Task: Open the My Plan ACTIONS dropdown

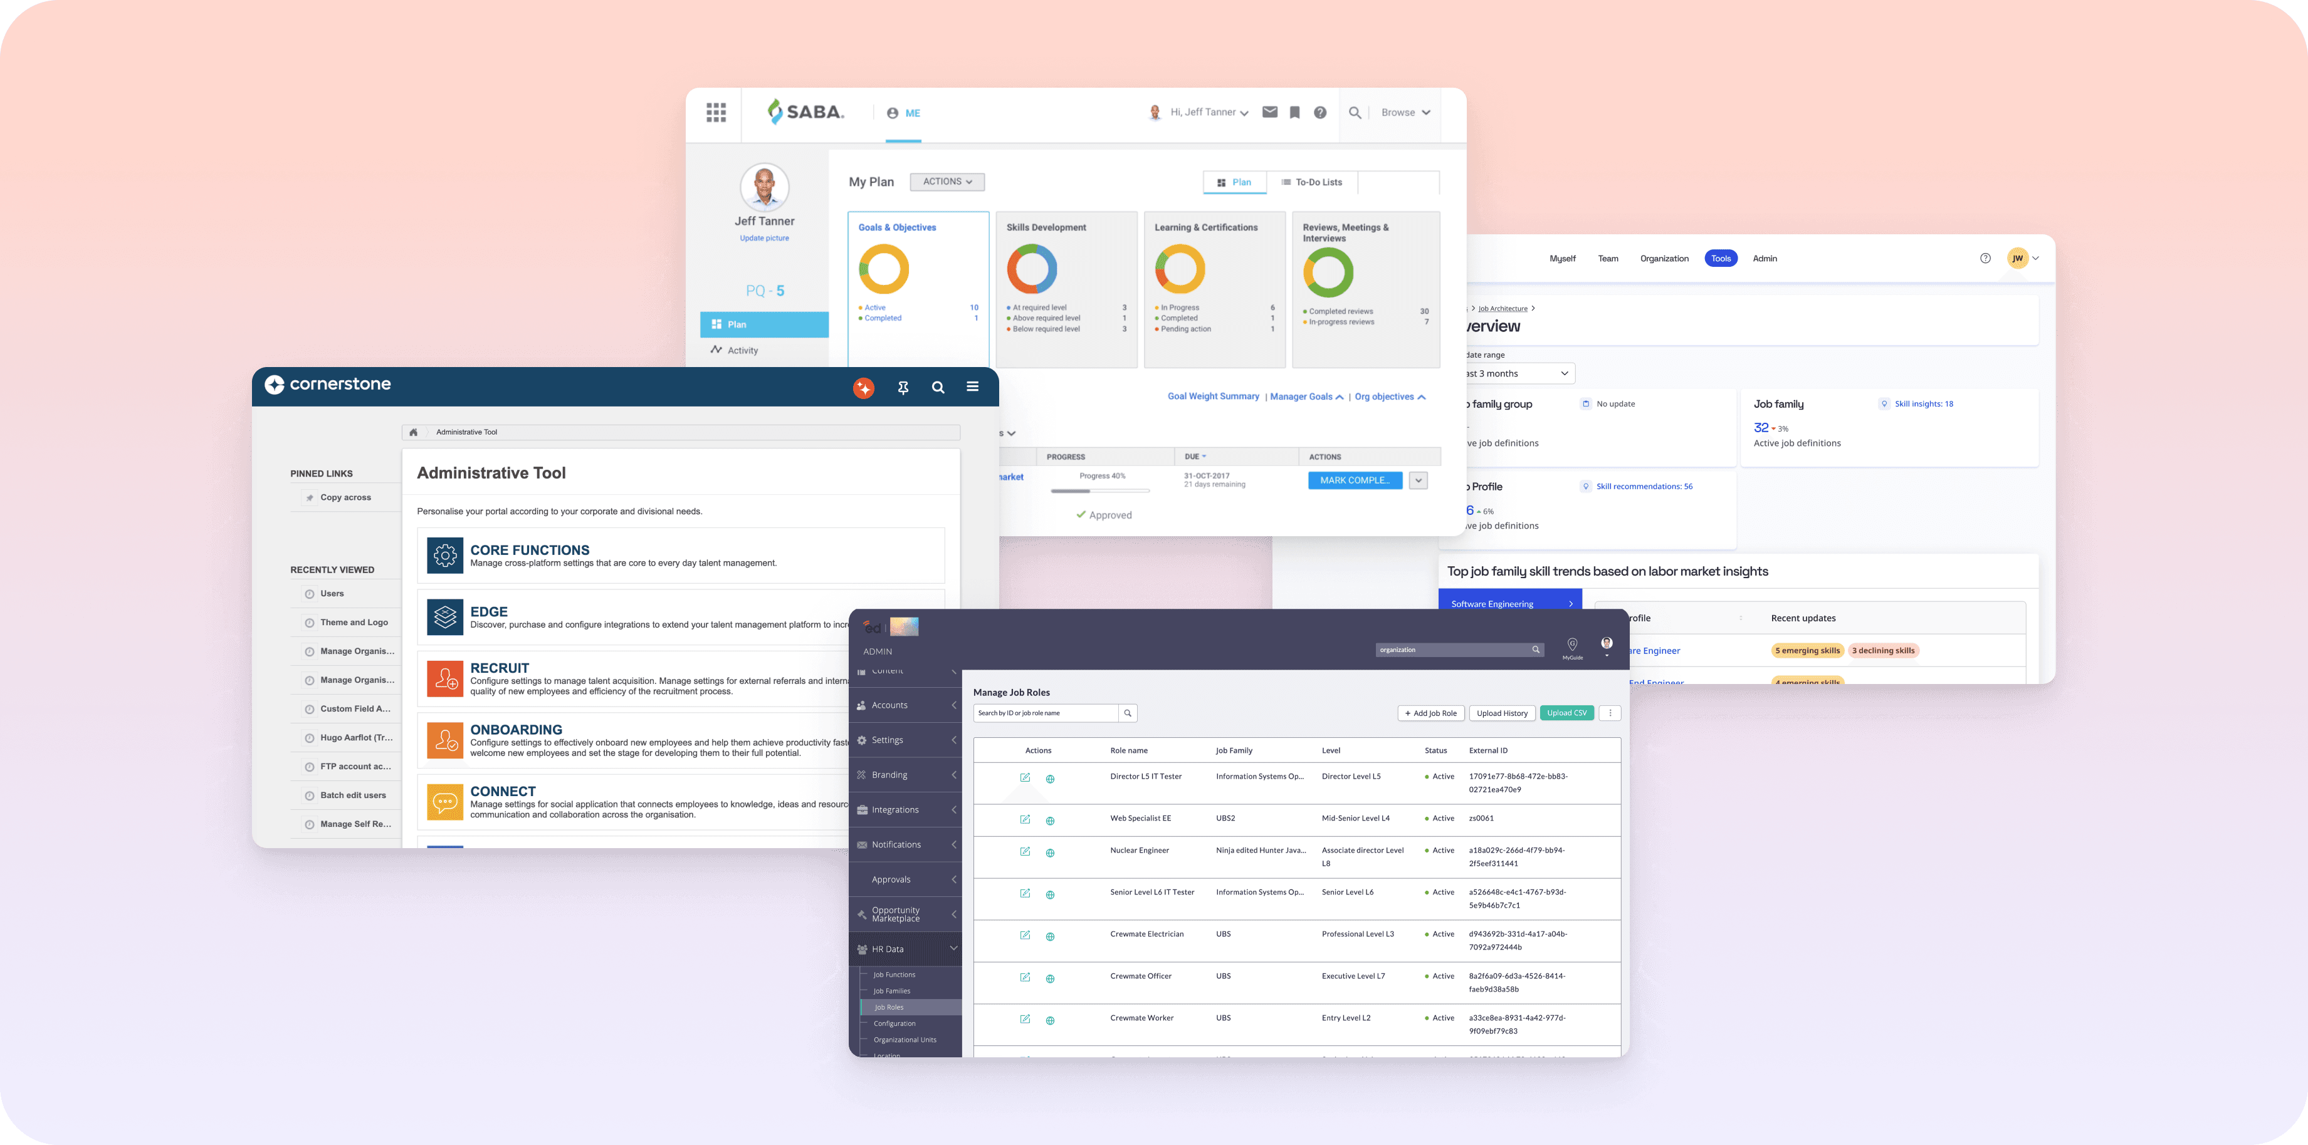Action: (947, 182)
